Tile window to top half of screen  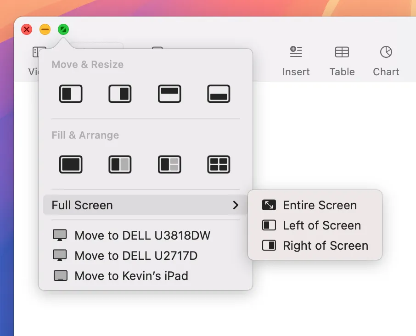(x=169, y=94)
